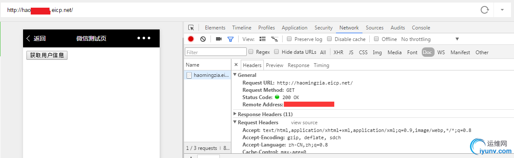Click the 获取用户信息 button
The height and width of the screenshot is (158, 514).
coord(47,55)
